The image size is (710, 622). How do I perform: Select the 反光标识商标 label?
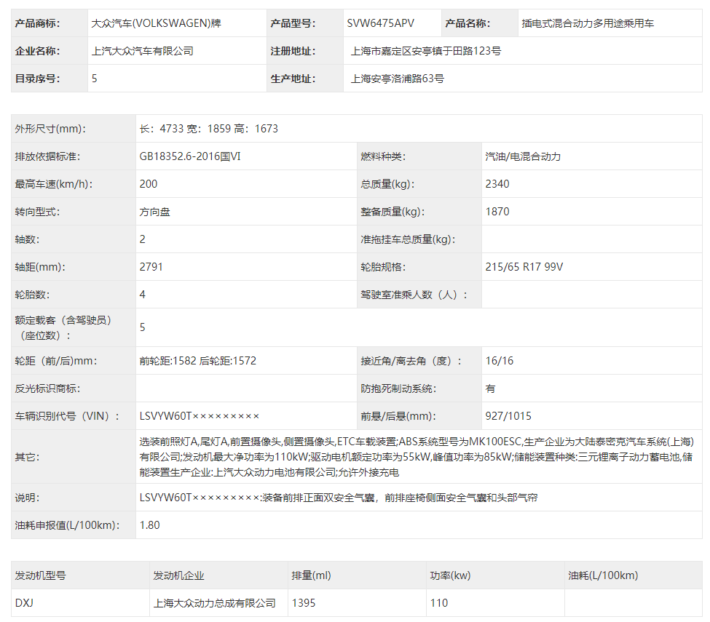[47, 388]
